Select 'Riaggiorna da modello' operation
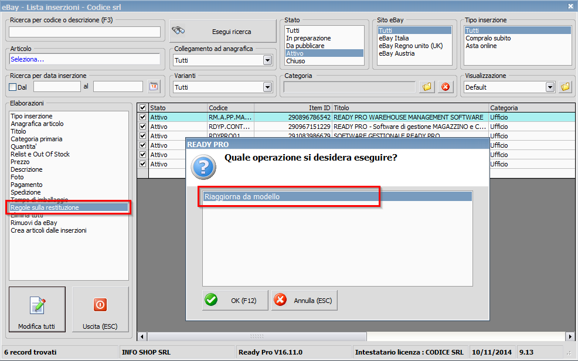578x361 pixels. 337,197
